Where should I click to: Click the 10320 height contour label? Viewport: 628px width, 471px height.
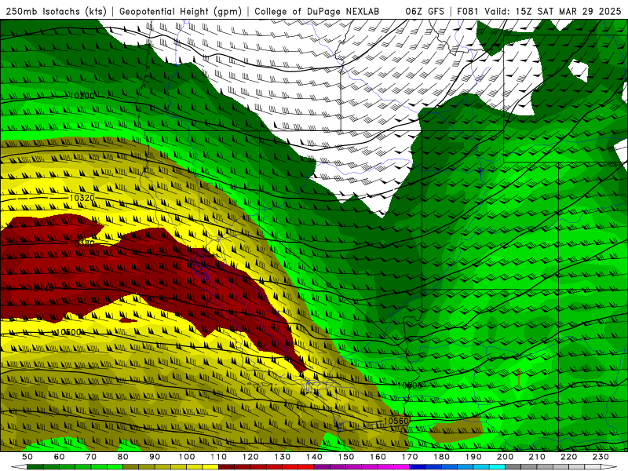click(x=82, y=198)
